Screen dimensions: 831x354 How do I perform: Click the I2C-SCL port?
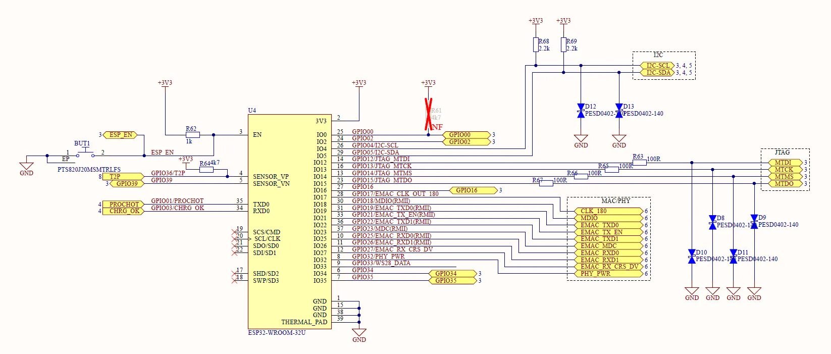(x=657, y=66)
